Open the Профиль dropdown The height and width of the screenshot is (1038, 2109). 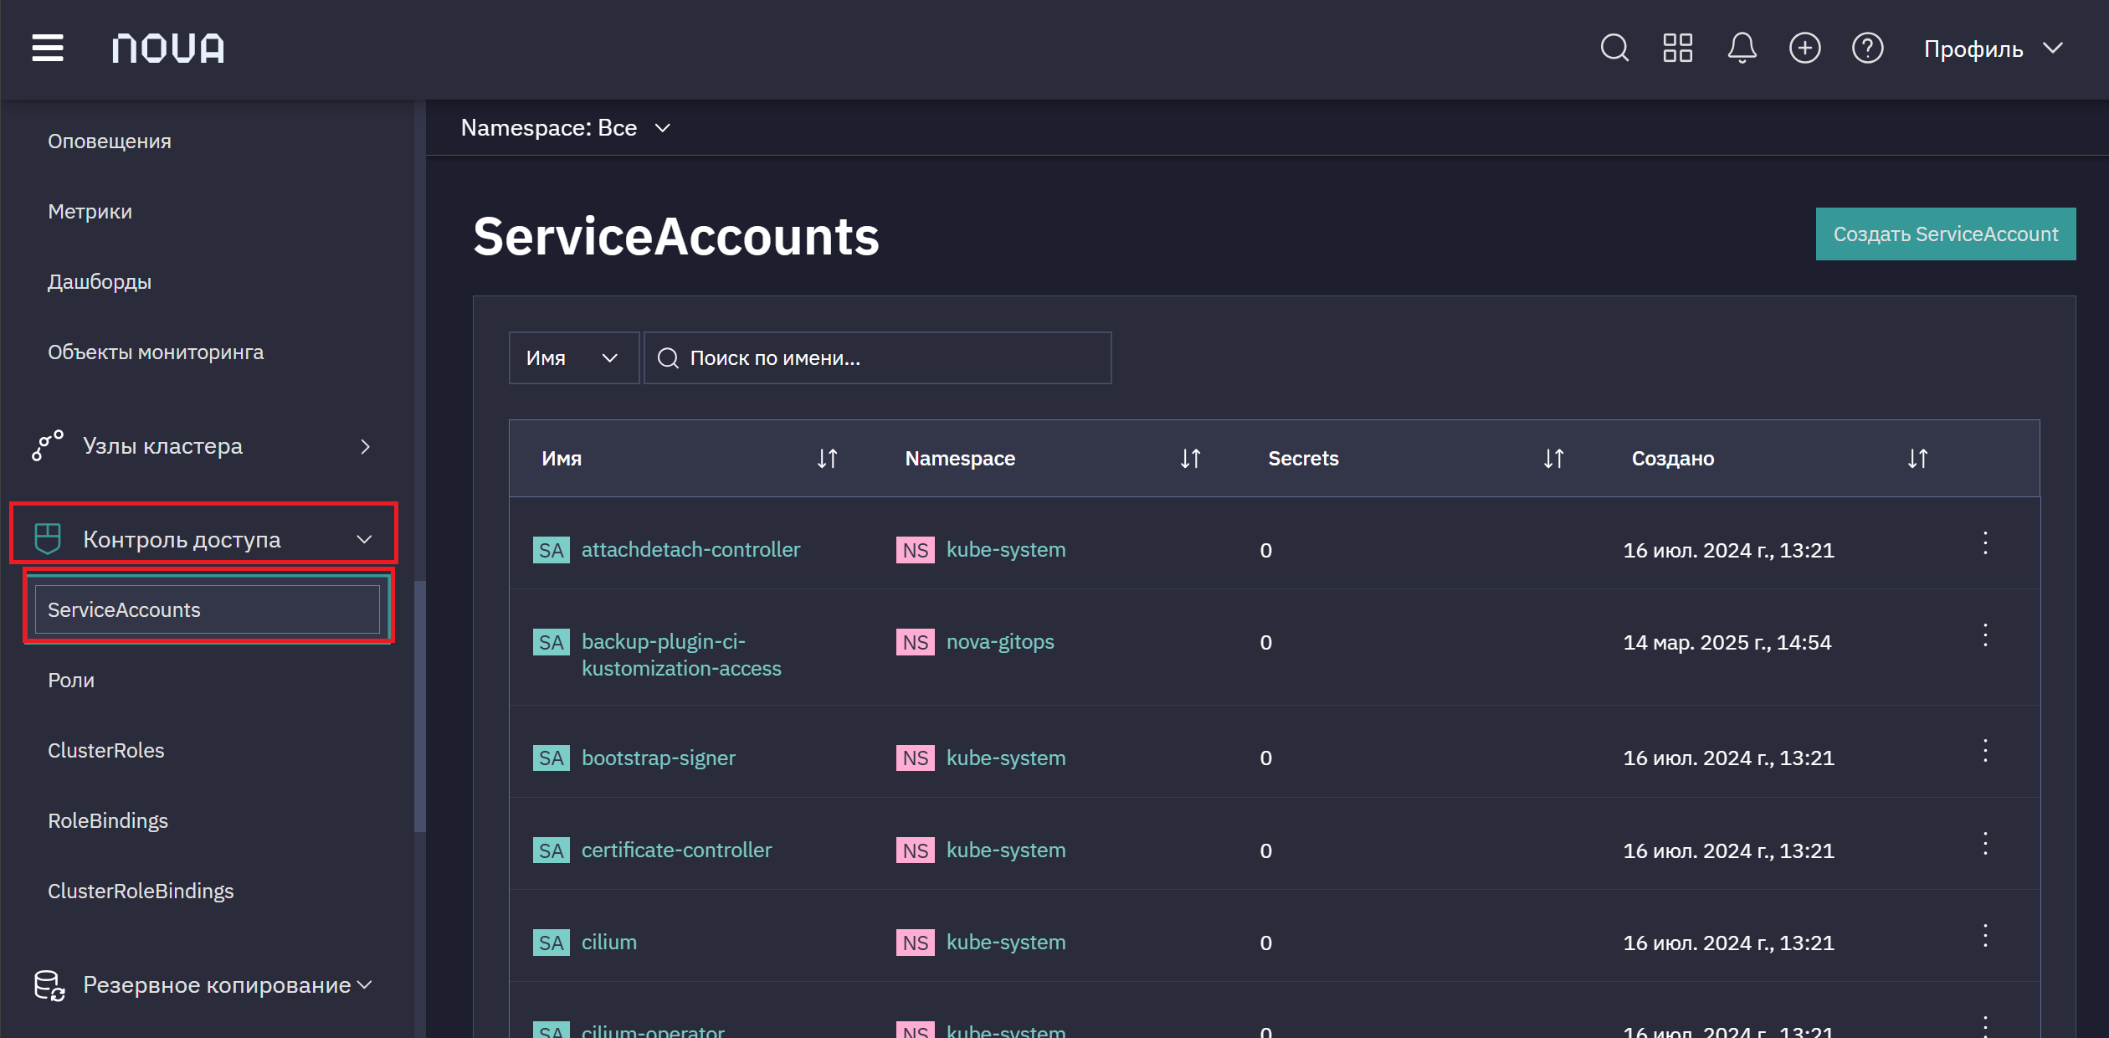coord(1994,49)
